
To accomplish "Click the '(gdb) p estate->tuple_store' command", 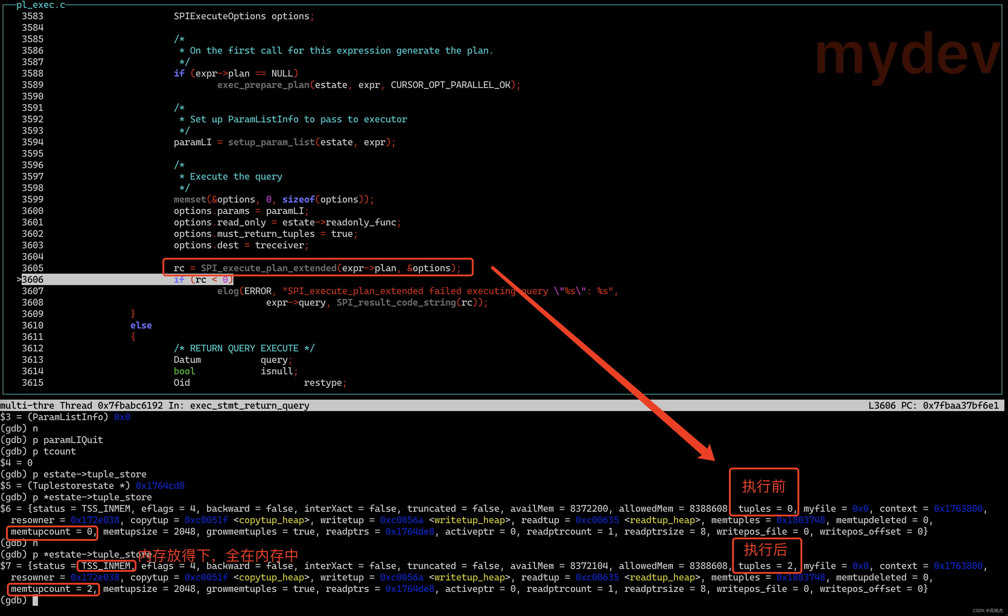I will click(73, 474).
